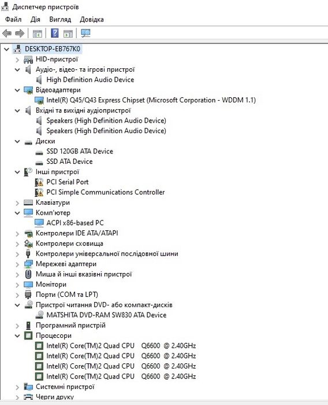Click the Диски drive category icon
Screen dimensions: 328x405
tap(28, 142)
